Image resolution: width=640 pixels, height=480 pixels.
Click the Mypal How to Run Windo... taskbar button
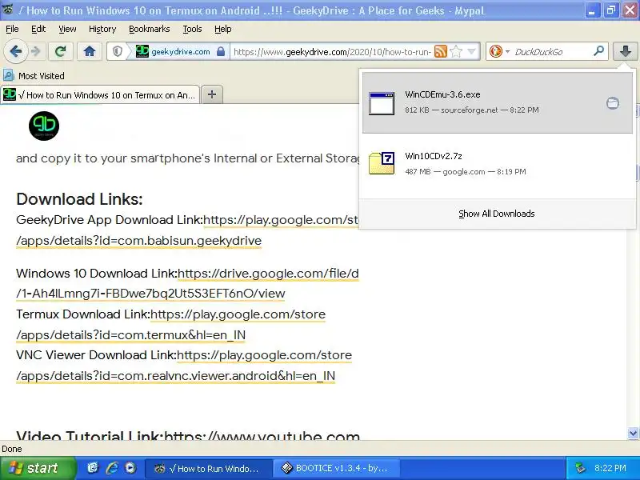click(x=209, y=468)
